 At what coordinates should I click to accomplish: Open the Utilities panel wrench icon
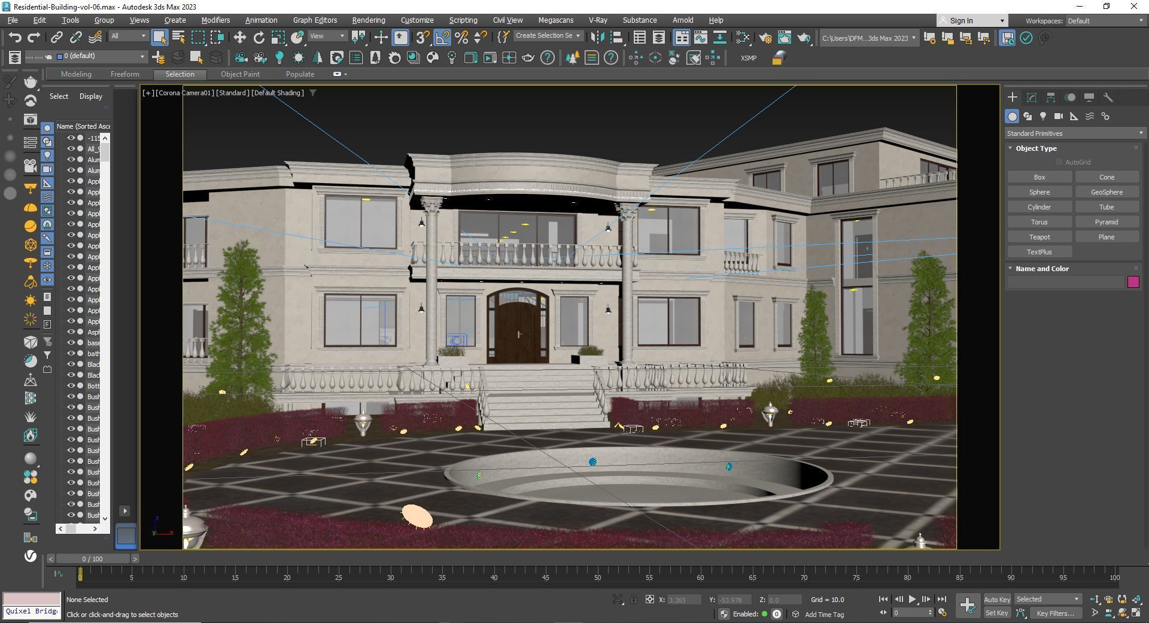click(1108, 98)
